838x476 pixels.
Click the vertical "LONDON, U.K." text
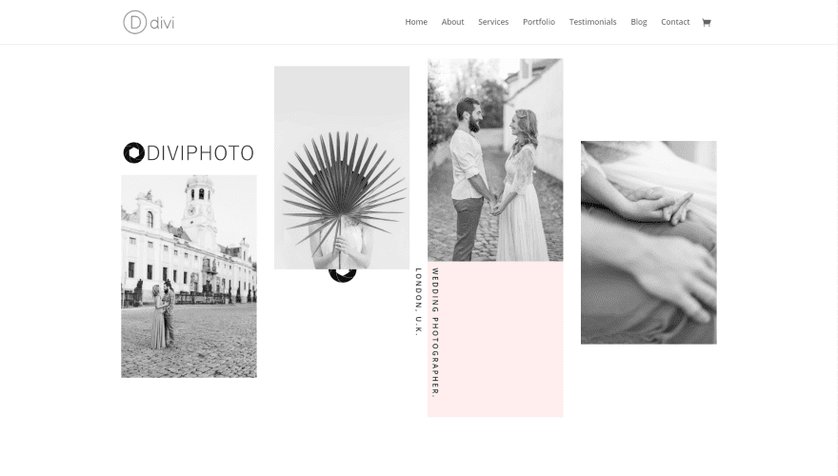(x=418, y=302)
